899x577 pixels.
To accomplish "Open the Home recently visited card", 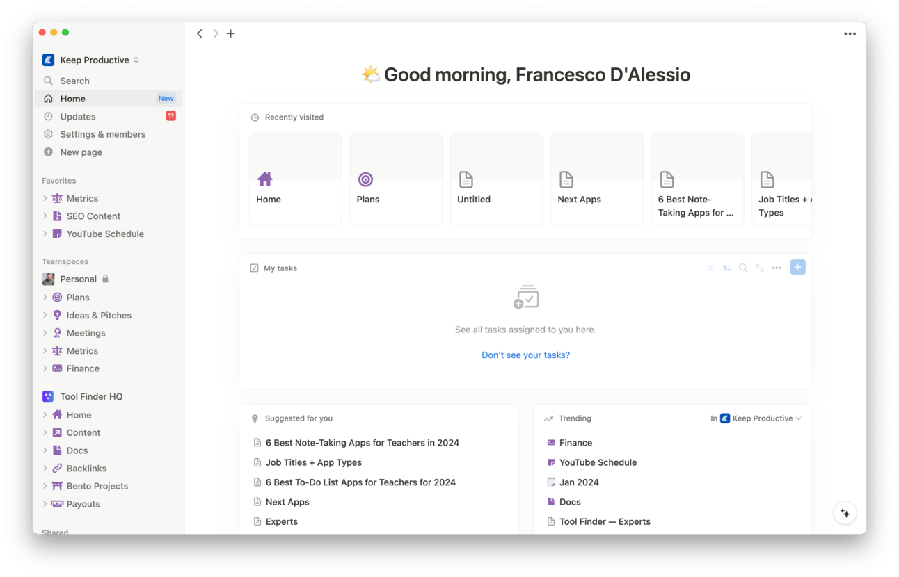I will pyautogui.click(x=296, y=179).
